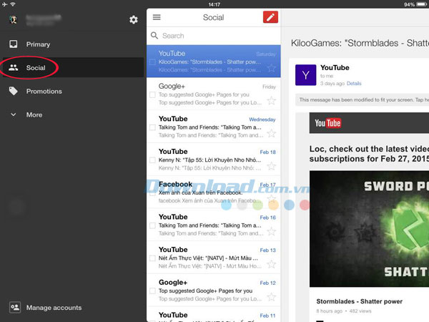This screenshot has width=429, height=322.
Task: Star the YouTube Feb 18 email
Action: [271, 166]
